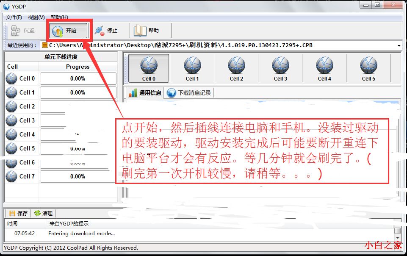407x256 pixels.
Task: Click the 清理 clear log icon
Action: tap(37, 214)
